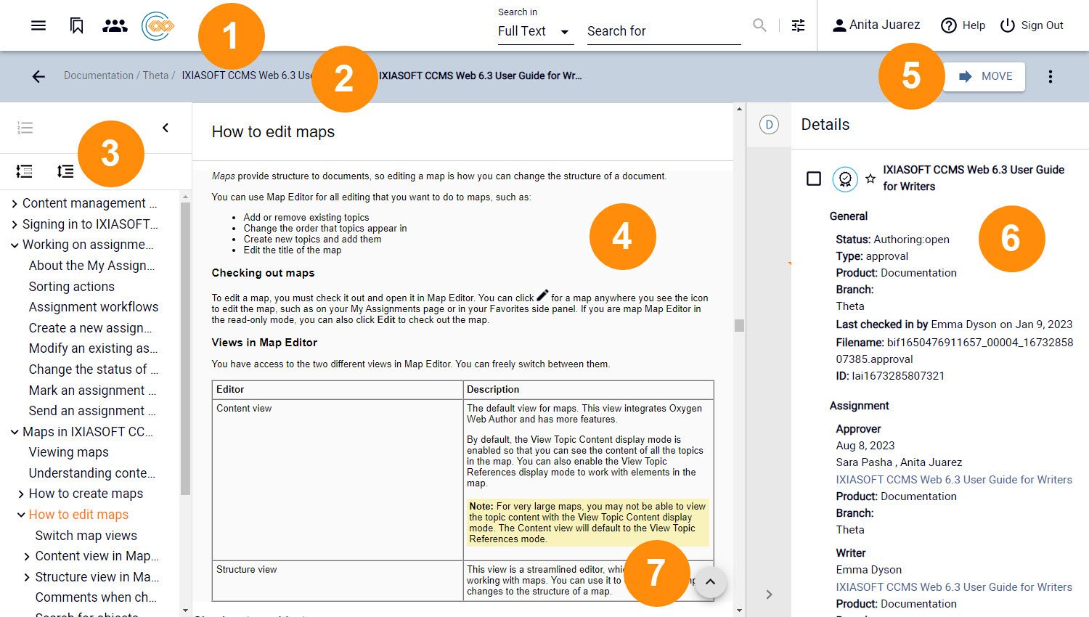
Task: Expand How to create maps node
Action: click(x=21, y=494)
